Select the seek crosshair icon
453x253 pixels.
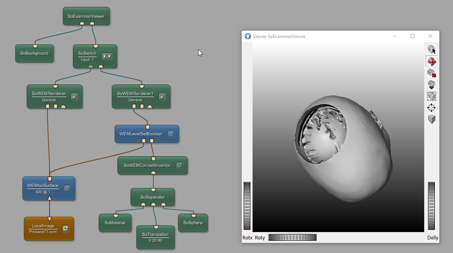point(431,108)
